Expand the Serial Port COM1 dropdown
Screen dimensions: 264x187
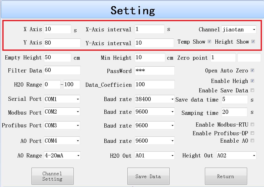(x=62, y=99)
